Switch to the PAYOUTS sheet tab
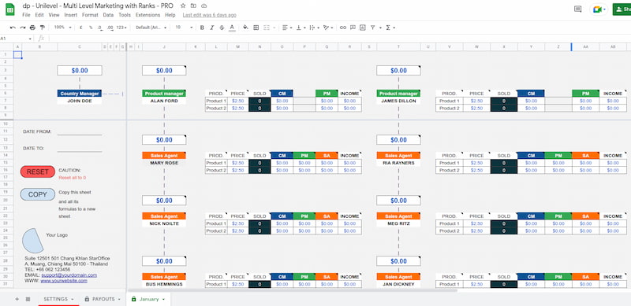This screenshot has height=306, width=631. coord(103,299)
